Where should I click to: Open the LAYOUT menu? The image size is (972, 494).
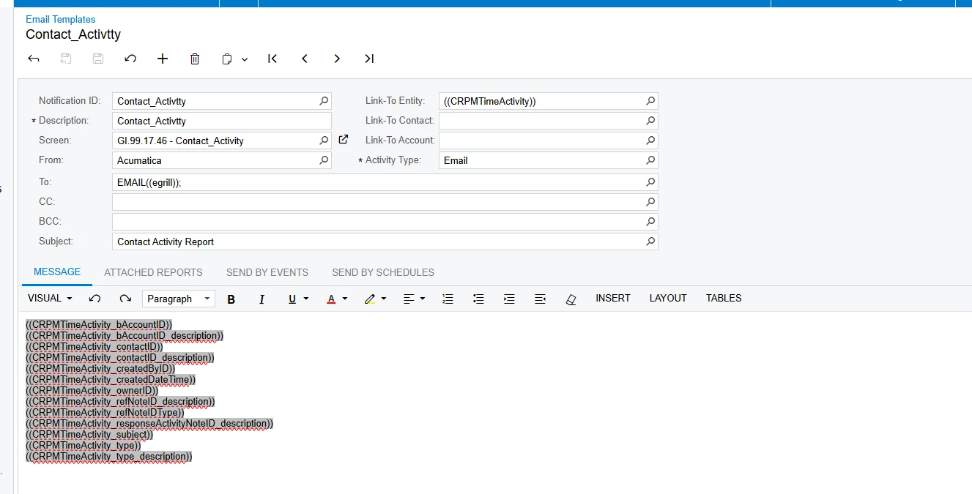pyautogui.click(x=668, y=298)
